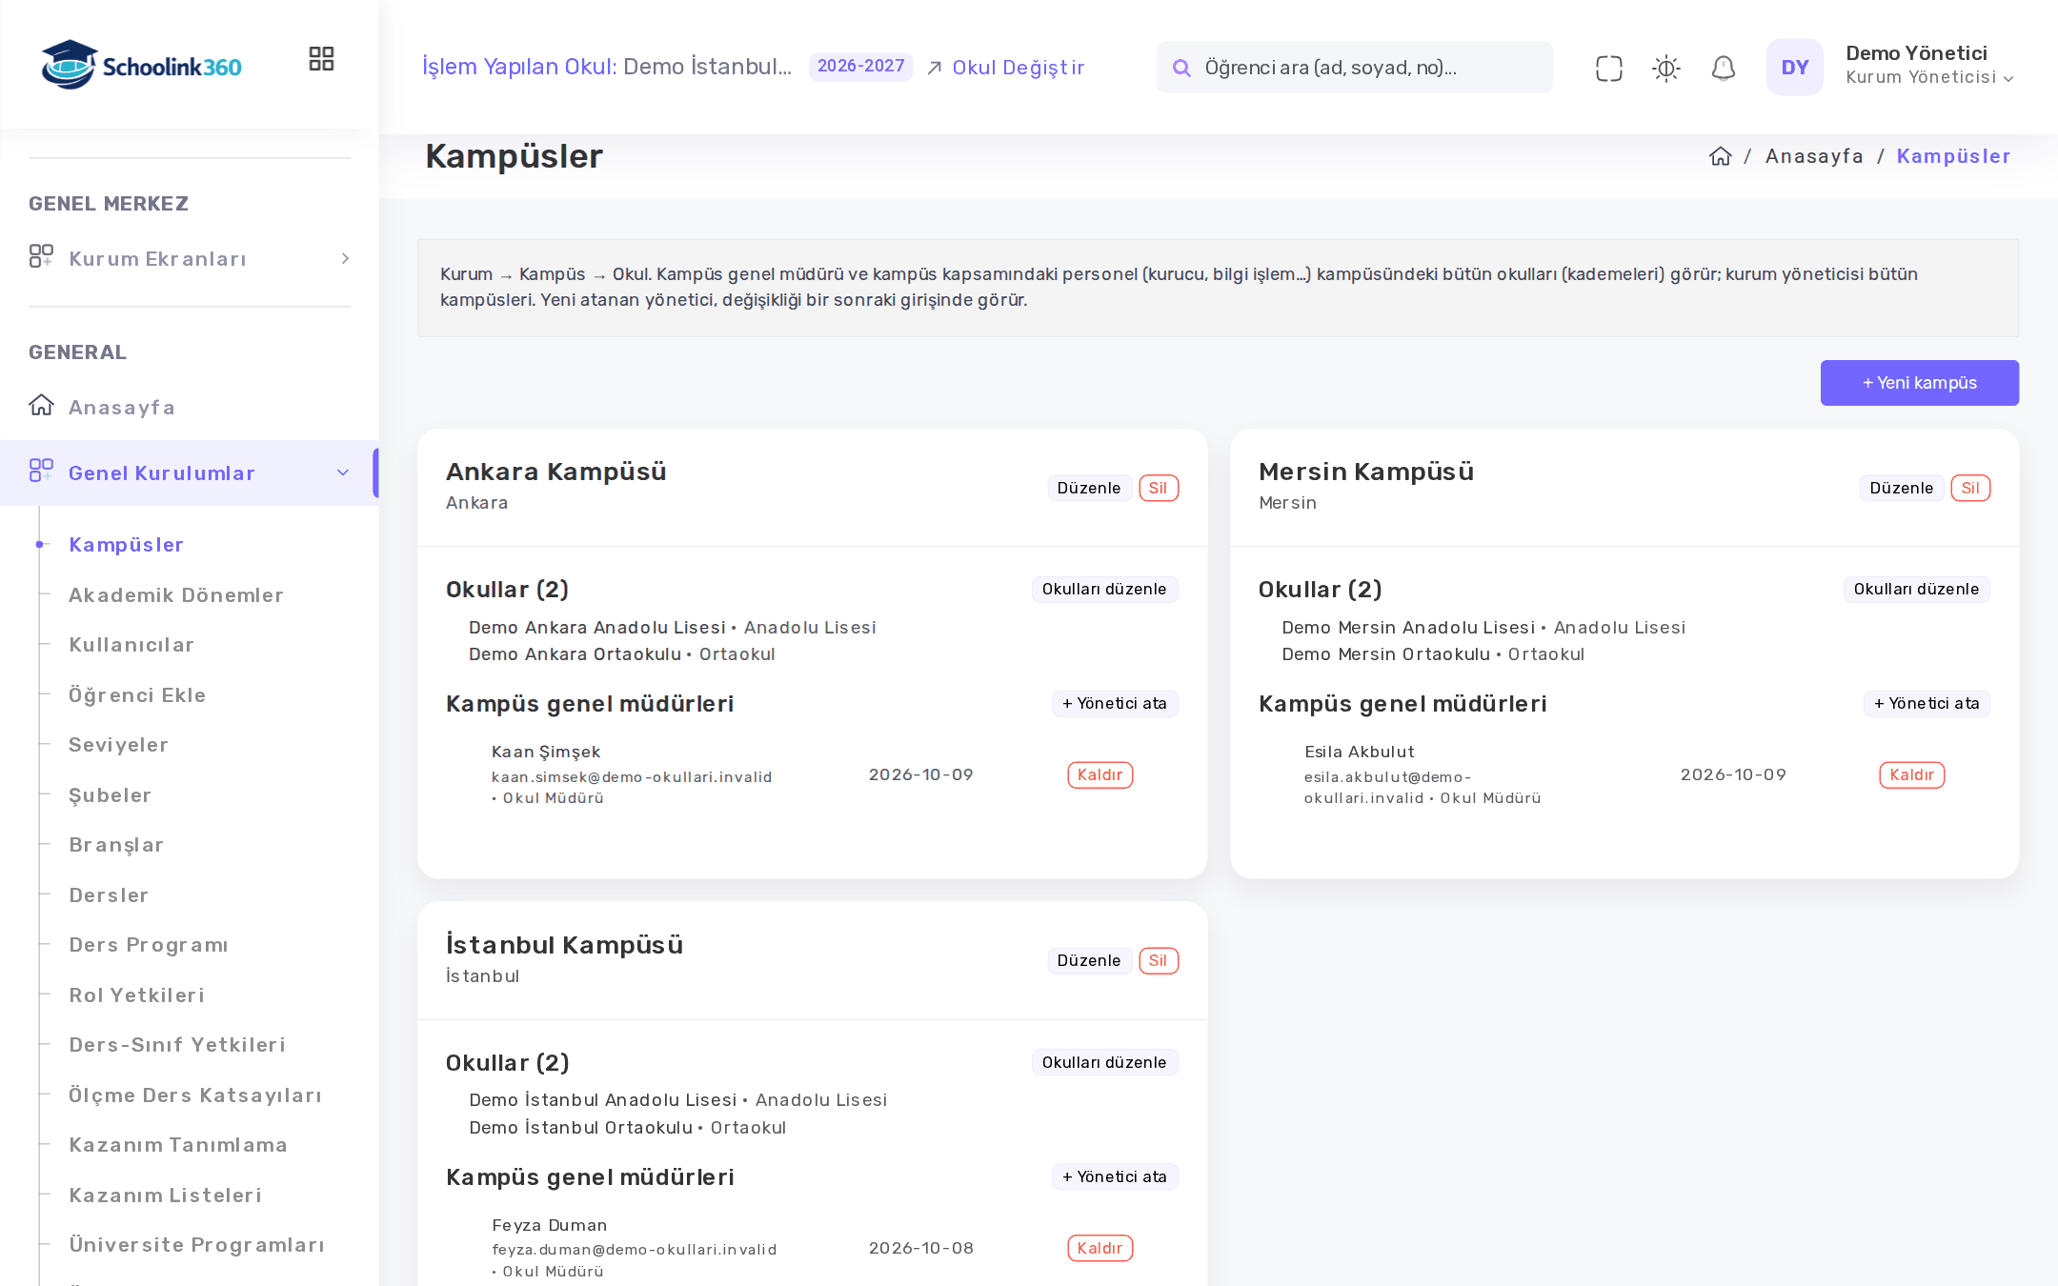Open Akademik Dönemler from the sidebar

176,595
